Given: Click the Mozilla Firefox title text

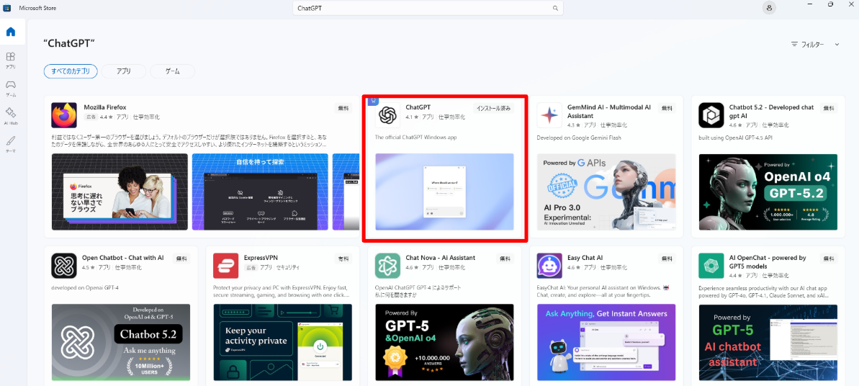Looking at the screenshot, I should pyautogui.click(x=105, y=107).
